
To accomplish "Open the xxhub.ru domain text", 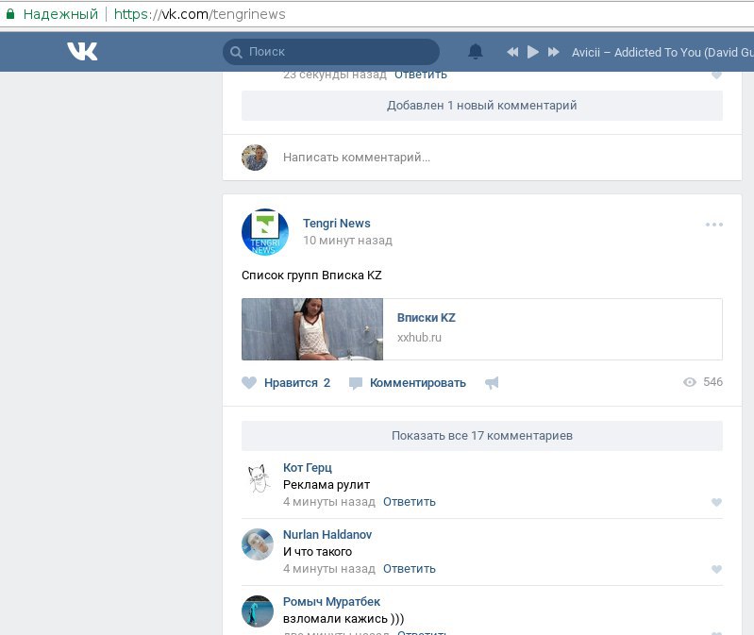I will click(419, 338).
